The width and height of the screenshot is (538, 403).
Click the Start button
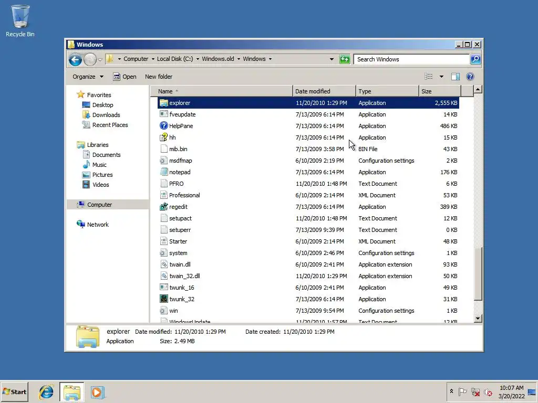(x=14, y=392)
